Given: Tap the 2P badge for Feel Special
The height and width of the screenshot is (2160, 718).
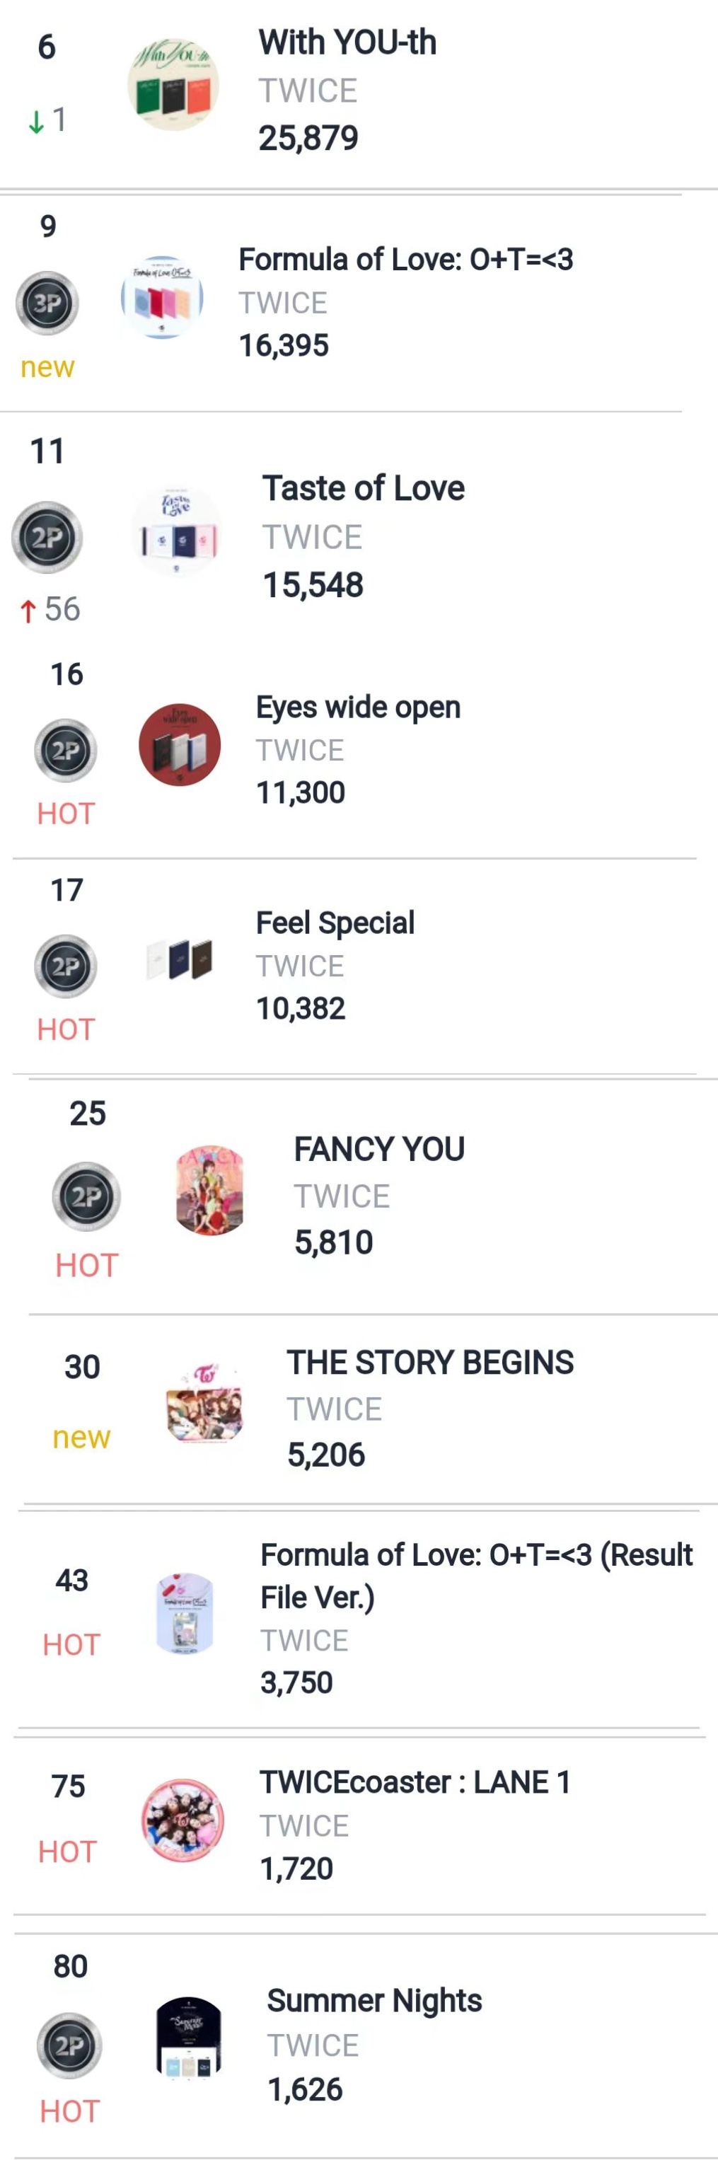Looking at the screenshot, I should [x=65, y=966].
